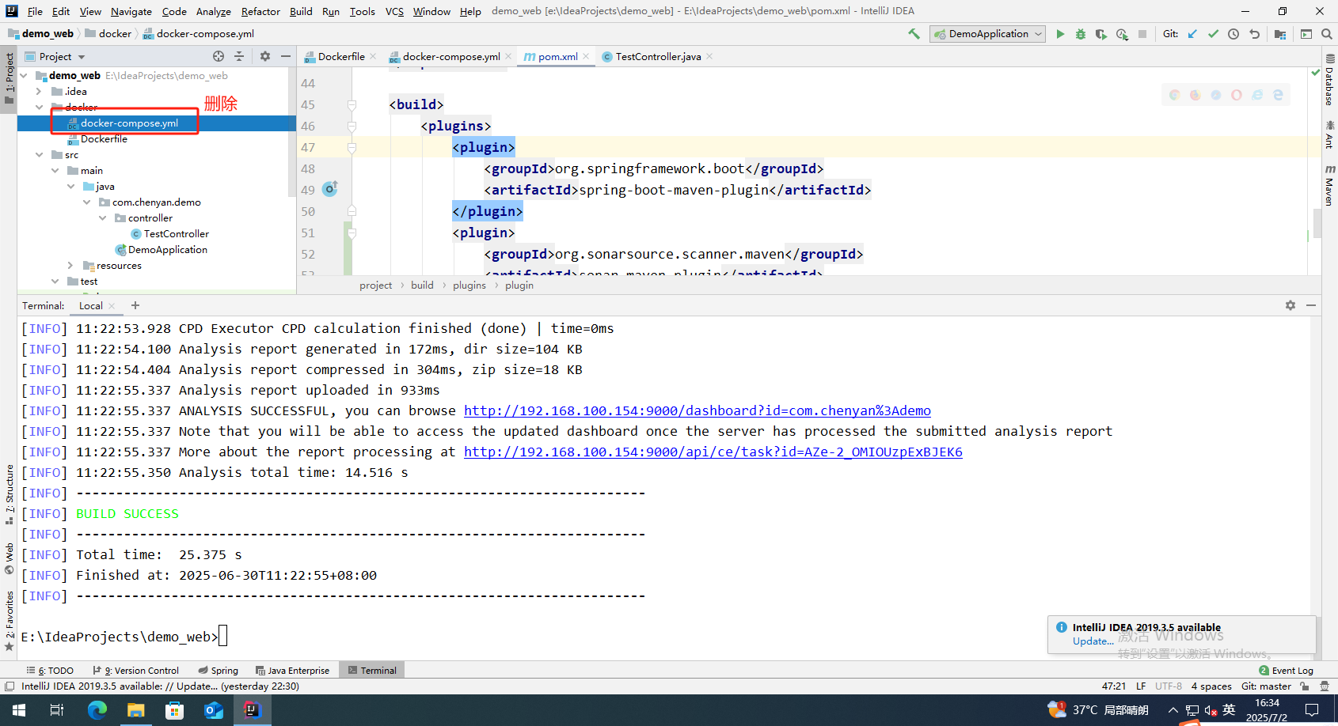The image size is (1338, 726).
Task: Run DemoApplication with Coverage icon
Action: [1101, 34]
